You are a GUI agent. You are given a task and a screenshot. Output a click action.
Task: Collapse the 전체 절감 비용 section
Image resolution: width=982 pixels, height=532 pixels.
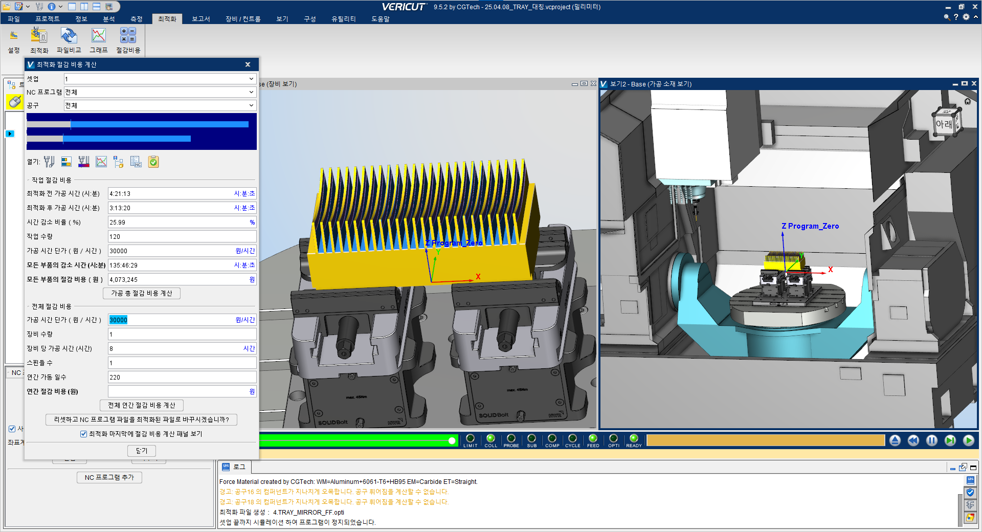(x=29, y=307)
